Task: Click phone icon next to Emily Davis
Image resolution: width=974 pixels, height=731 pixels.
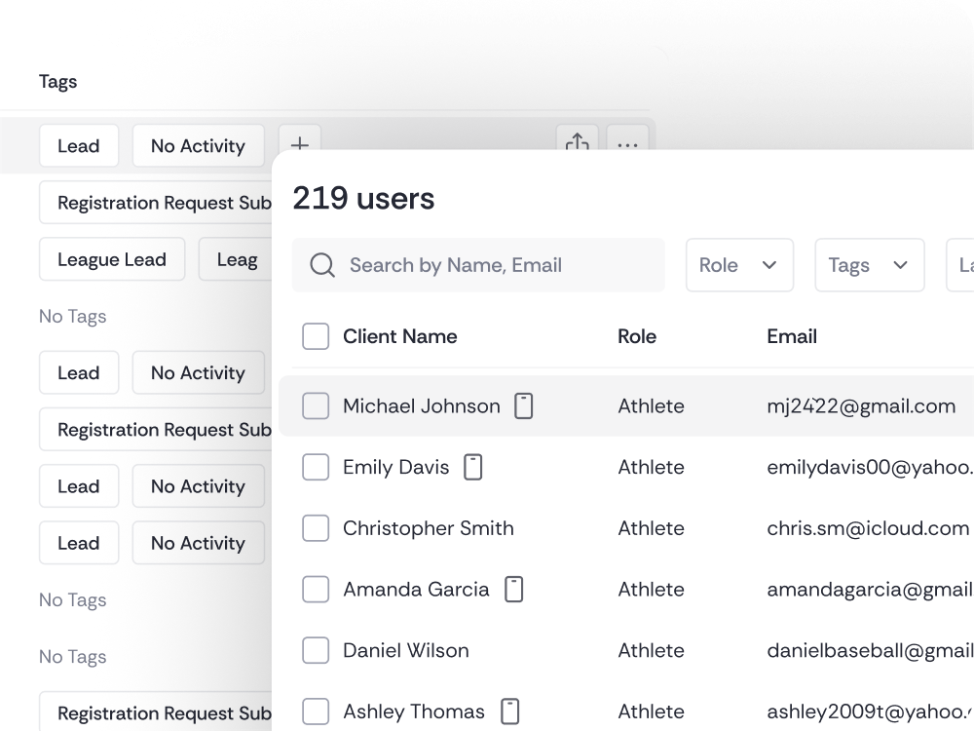Action: pyautogui.click(x=473, y=468)
